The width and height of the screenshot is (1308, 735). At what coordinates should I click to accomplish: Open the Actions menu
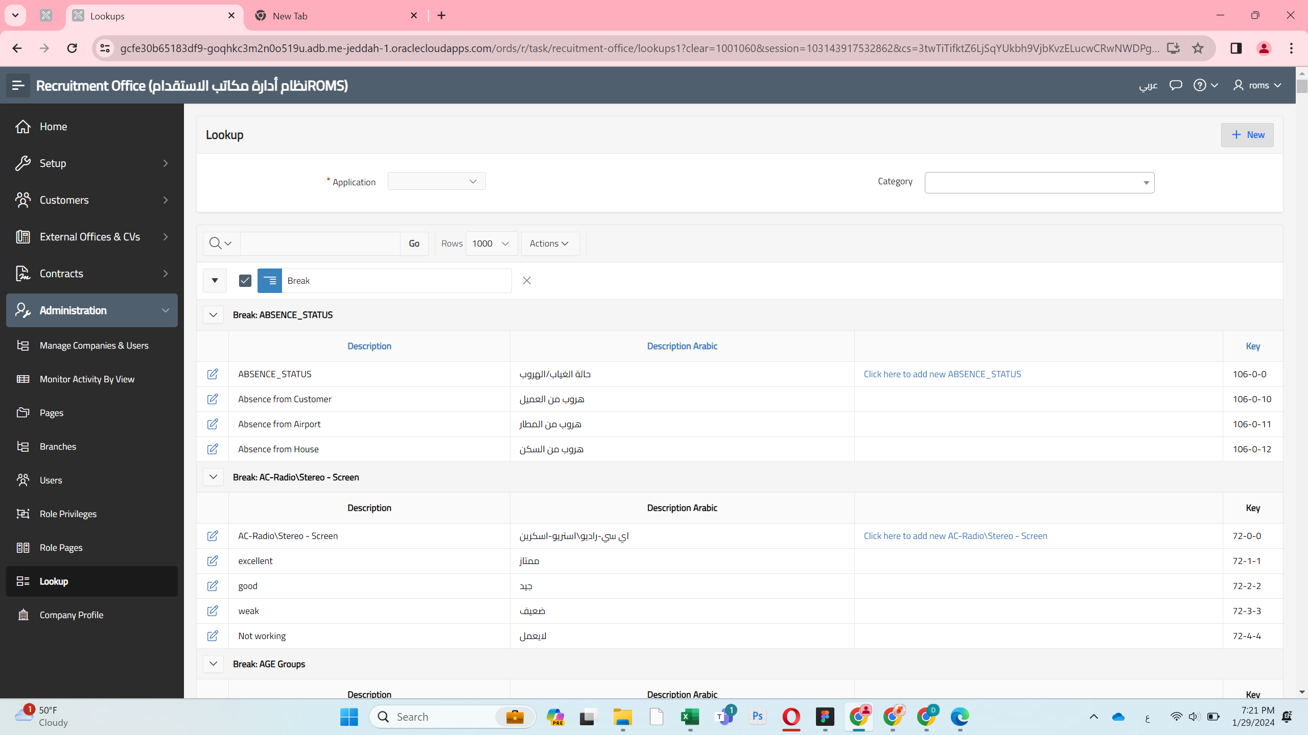click(x=550, y=243)
